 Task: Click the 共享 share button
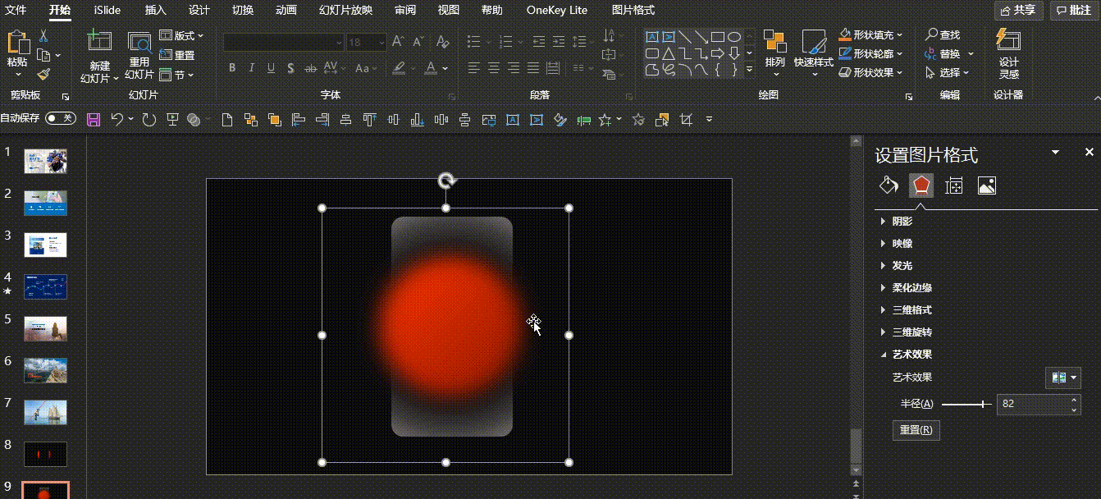1018,10
